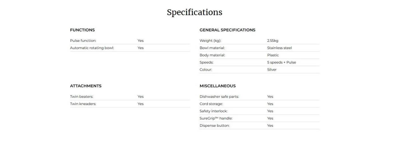Click the MISCELLANEOUS section heading
Screen dimensions: 398x141
[217, 86]
